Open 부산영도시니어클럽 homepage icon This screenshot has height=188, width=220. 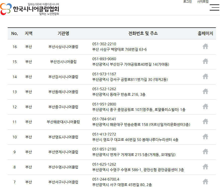pyautogui.click(x=205, y=137)
